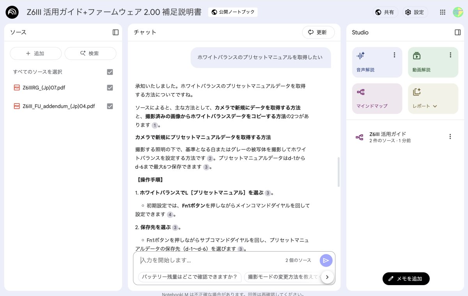Expand the レポート dropdown chevron
Viewport: 468px width, 296px height.
pyautogui.click(x=435, y=106)
